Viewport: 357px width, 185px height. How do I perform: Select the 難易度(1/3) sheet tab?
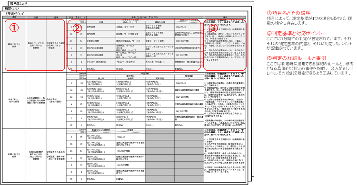coord(18,3)
